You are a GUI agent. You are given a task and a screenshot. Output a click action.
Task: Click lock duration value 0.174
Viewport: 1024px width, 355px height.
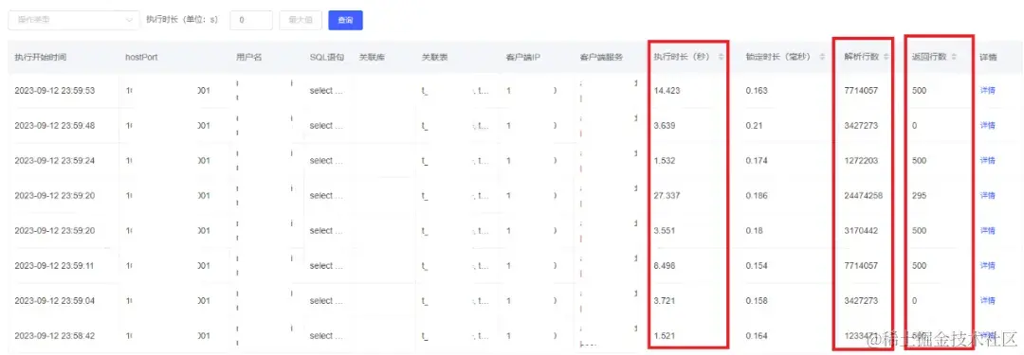coord(757,161)
